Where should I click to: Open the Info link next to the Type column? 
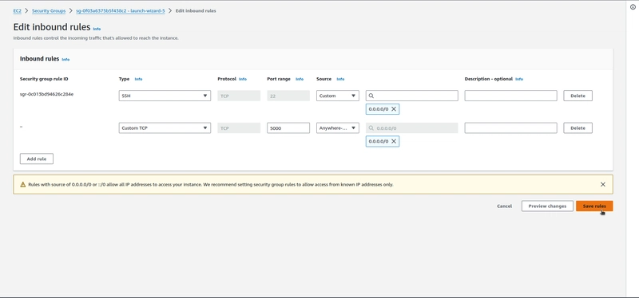tap(138, 79)
